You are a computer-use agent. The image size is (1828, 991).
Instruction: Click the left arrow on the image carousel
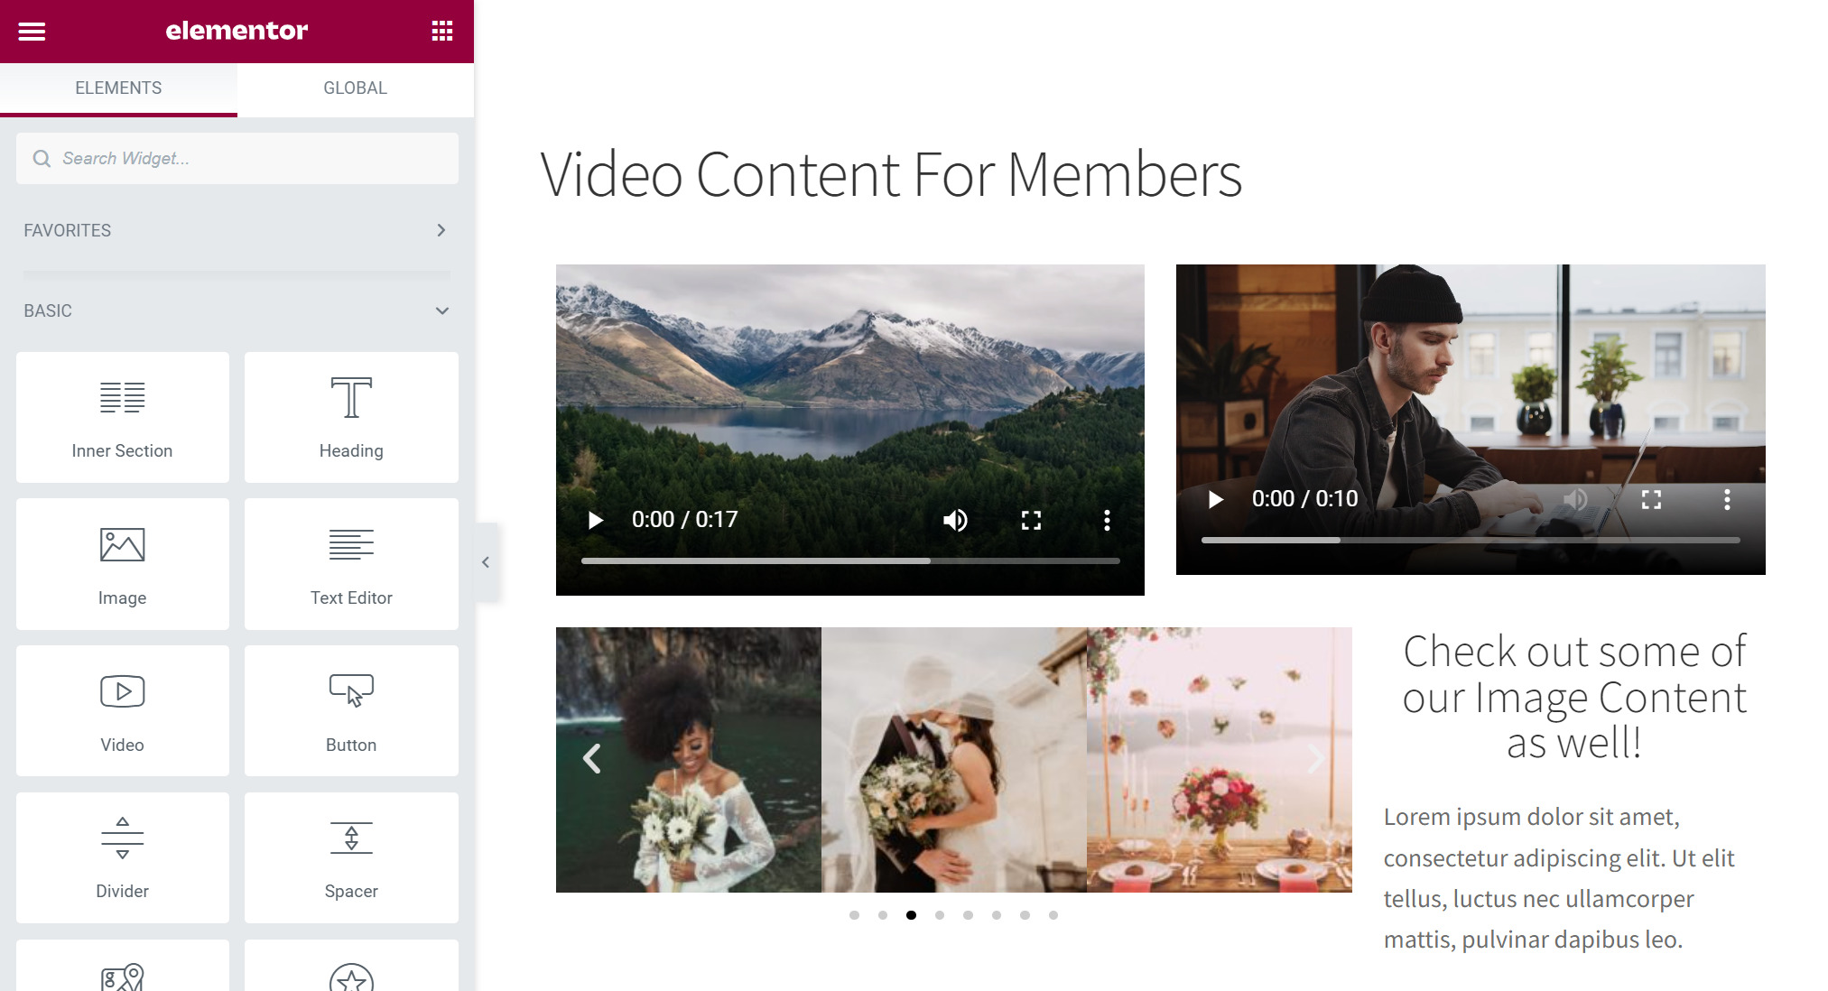click(590, 756)
